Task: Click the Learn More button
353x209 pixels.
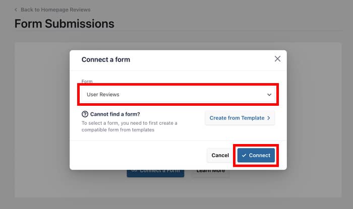Action: 210,171
